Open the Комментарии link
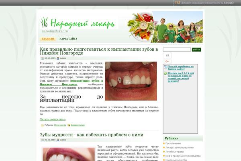Screen dimensions: 241x161 point(78,125)
